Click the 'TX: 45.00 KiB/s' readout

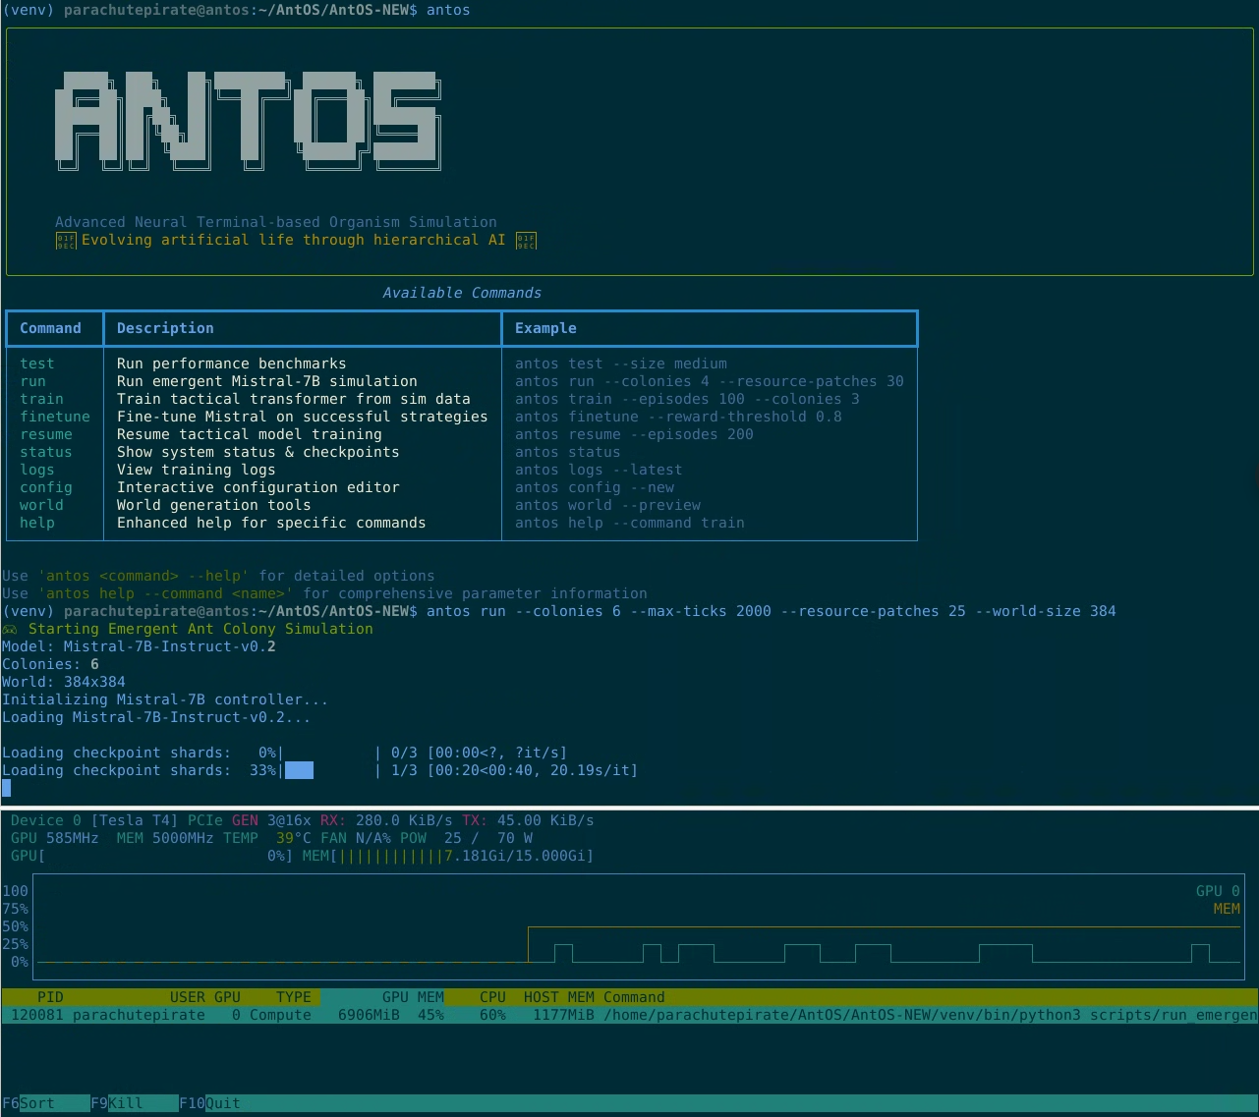(x=528, y=820)
